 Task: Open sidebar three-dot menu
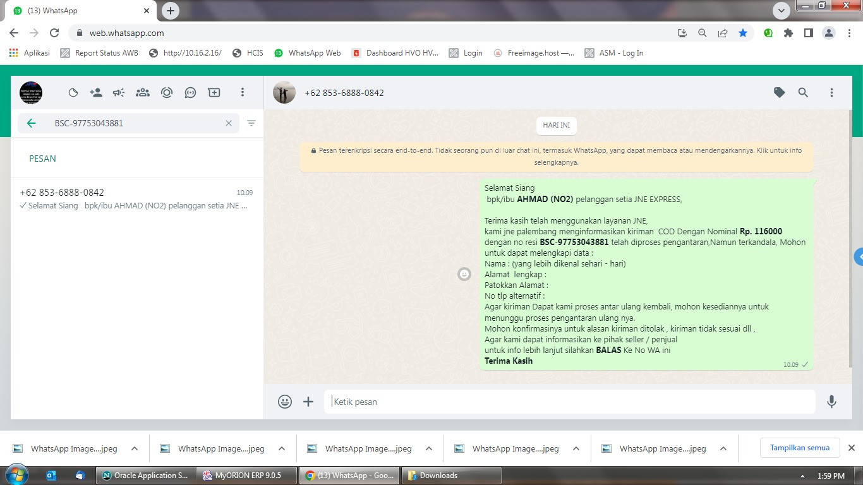(x=242, y=93)
